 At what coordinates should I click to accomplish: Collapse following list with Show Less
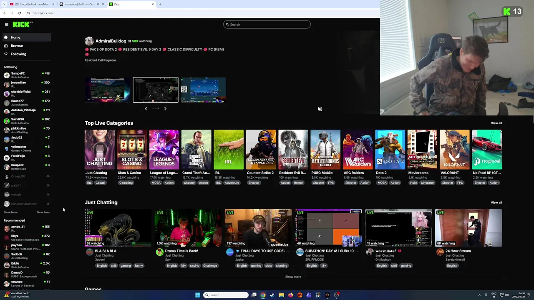pos(43,212)
